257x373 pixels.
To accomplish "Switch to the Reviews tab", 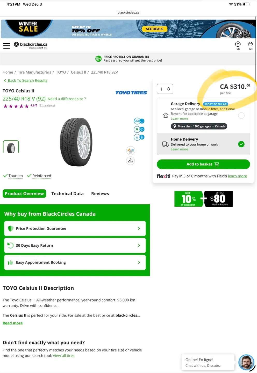I will click(100, 193).
